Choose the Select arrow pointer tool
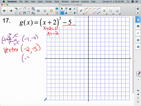Viewport: 141px width, 106px height. (62, 9)
